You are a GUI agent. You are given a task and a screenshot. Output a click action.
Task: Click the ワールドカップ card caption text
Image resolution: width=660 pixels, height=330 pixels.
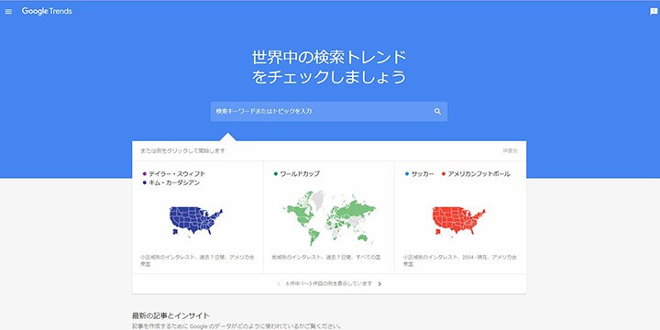click(326, 257)
